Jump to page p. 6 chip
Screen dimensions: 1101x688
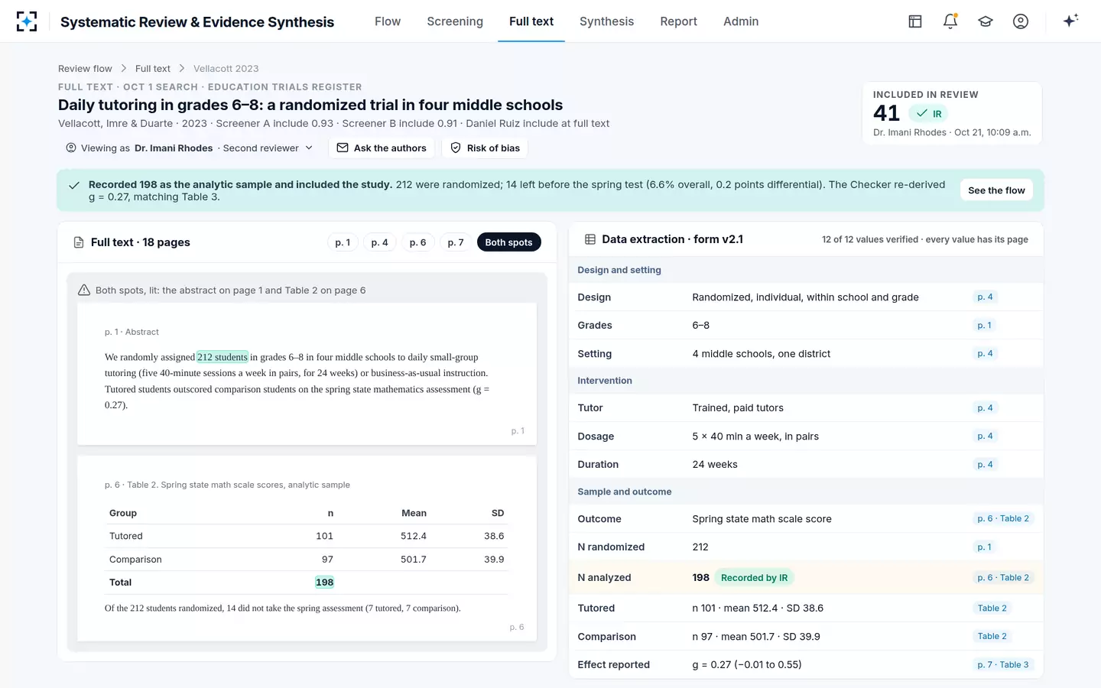click(x=417, y=242)
